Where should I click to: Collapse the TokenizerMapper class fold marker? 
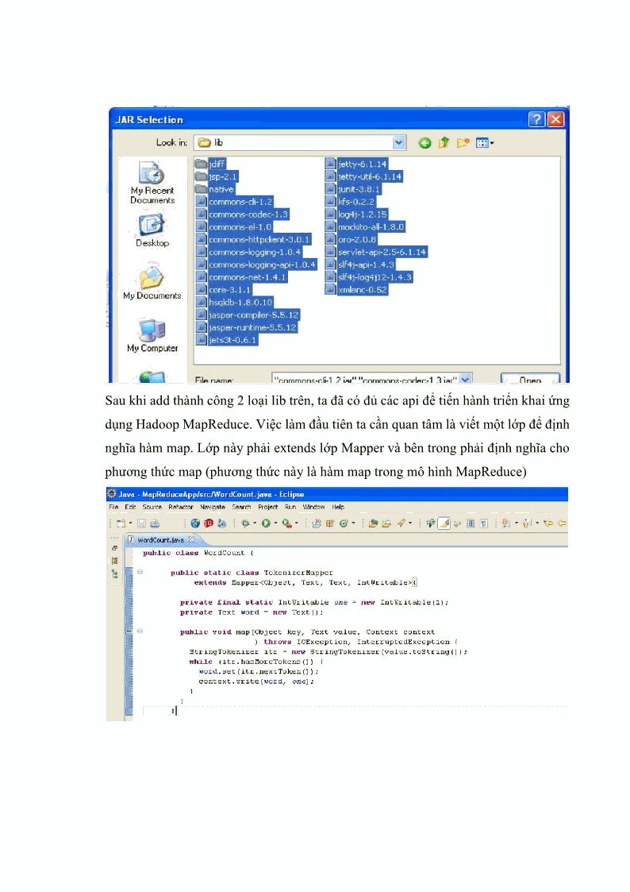click(140, 572)
